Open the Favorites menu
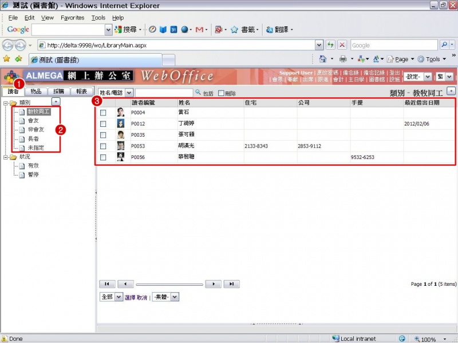This screenshot has height=343, width=458. coord(73,18)
